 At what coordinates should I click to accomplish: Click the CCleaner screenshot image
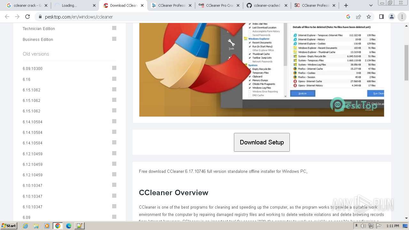tap(261, 70)
